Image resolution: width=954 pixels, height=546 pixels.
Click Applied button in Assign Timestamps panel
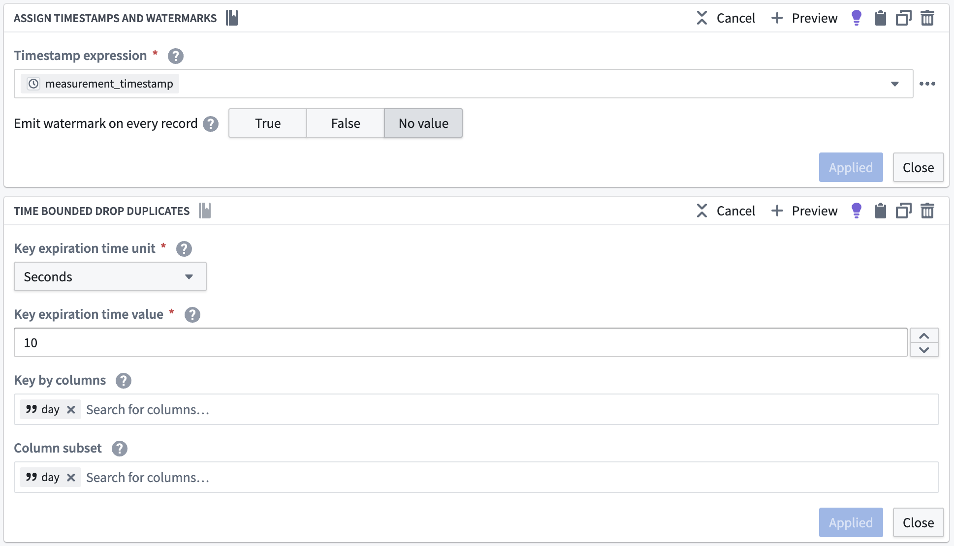[851, 167]
